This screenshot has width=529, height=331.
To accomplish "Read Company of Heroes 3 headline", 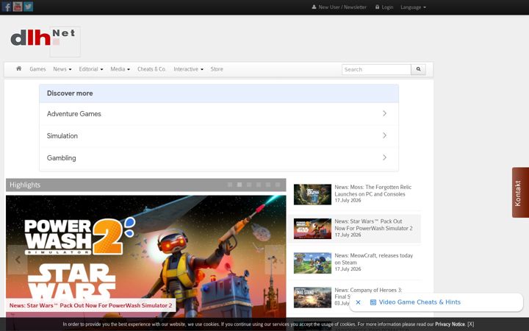I will click(x=368, y=293).
